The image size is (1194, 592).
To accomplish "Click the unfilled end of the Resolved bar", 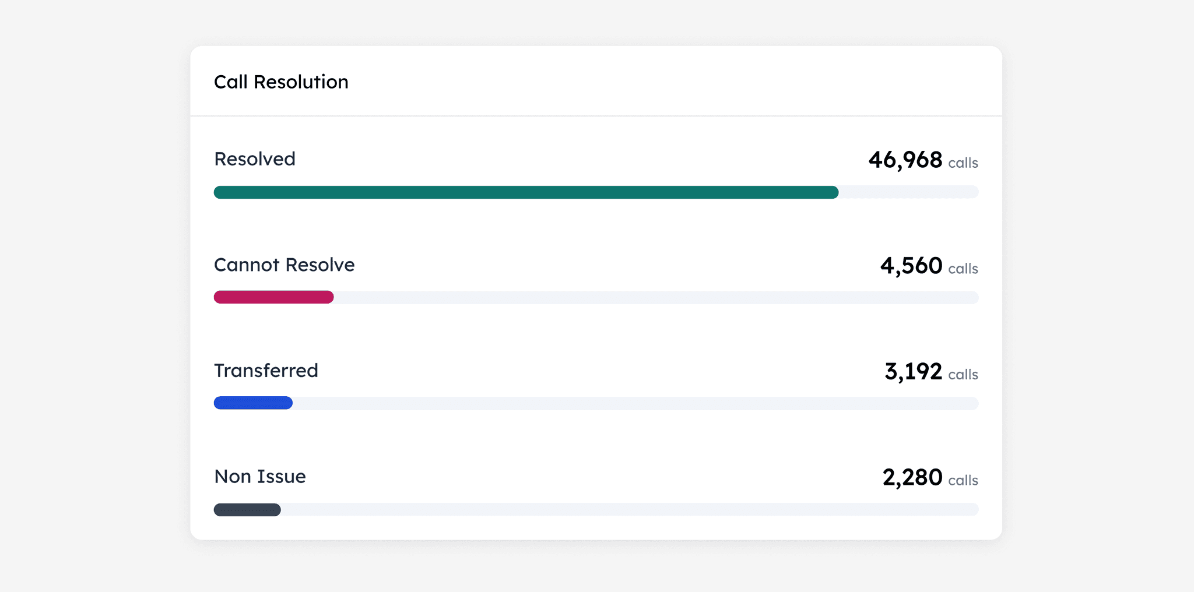I will [908, 192].
